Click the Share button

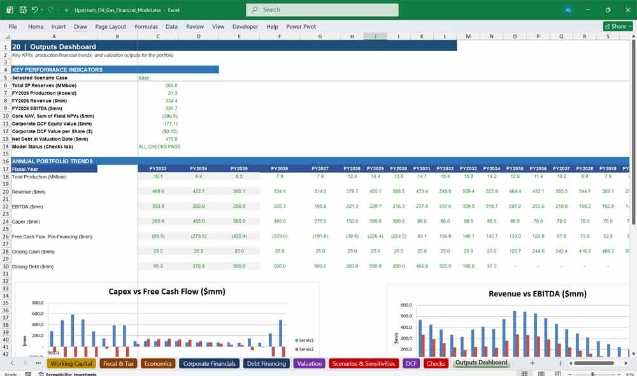pos(618,26)
